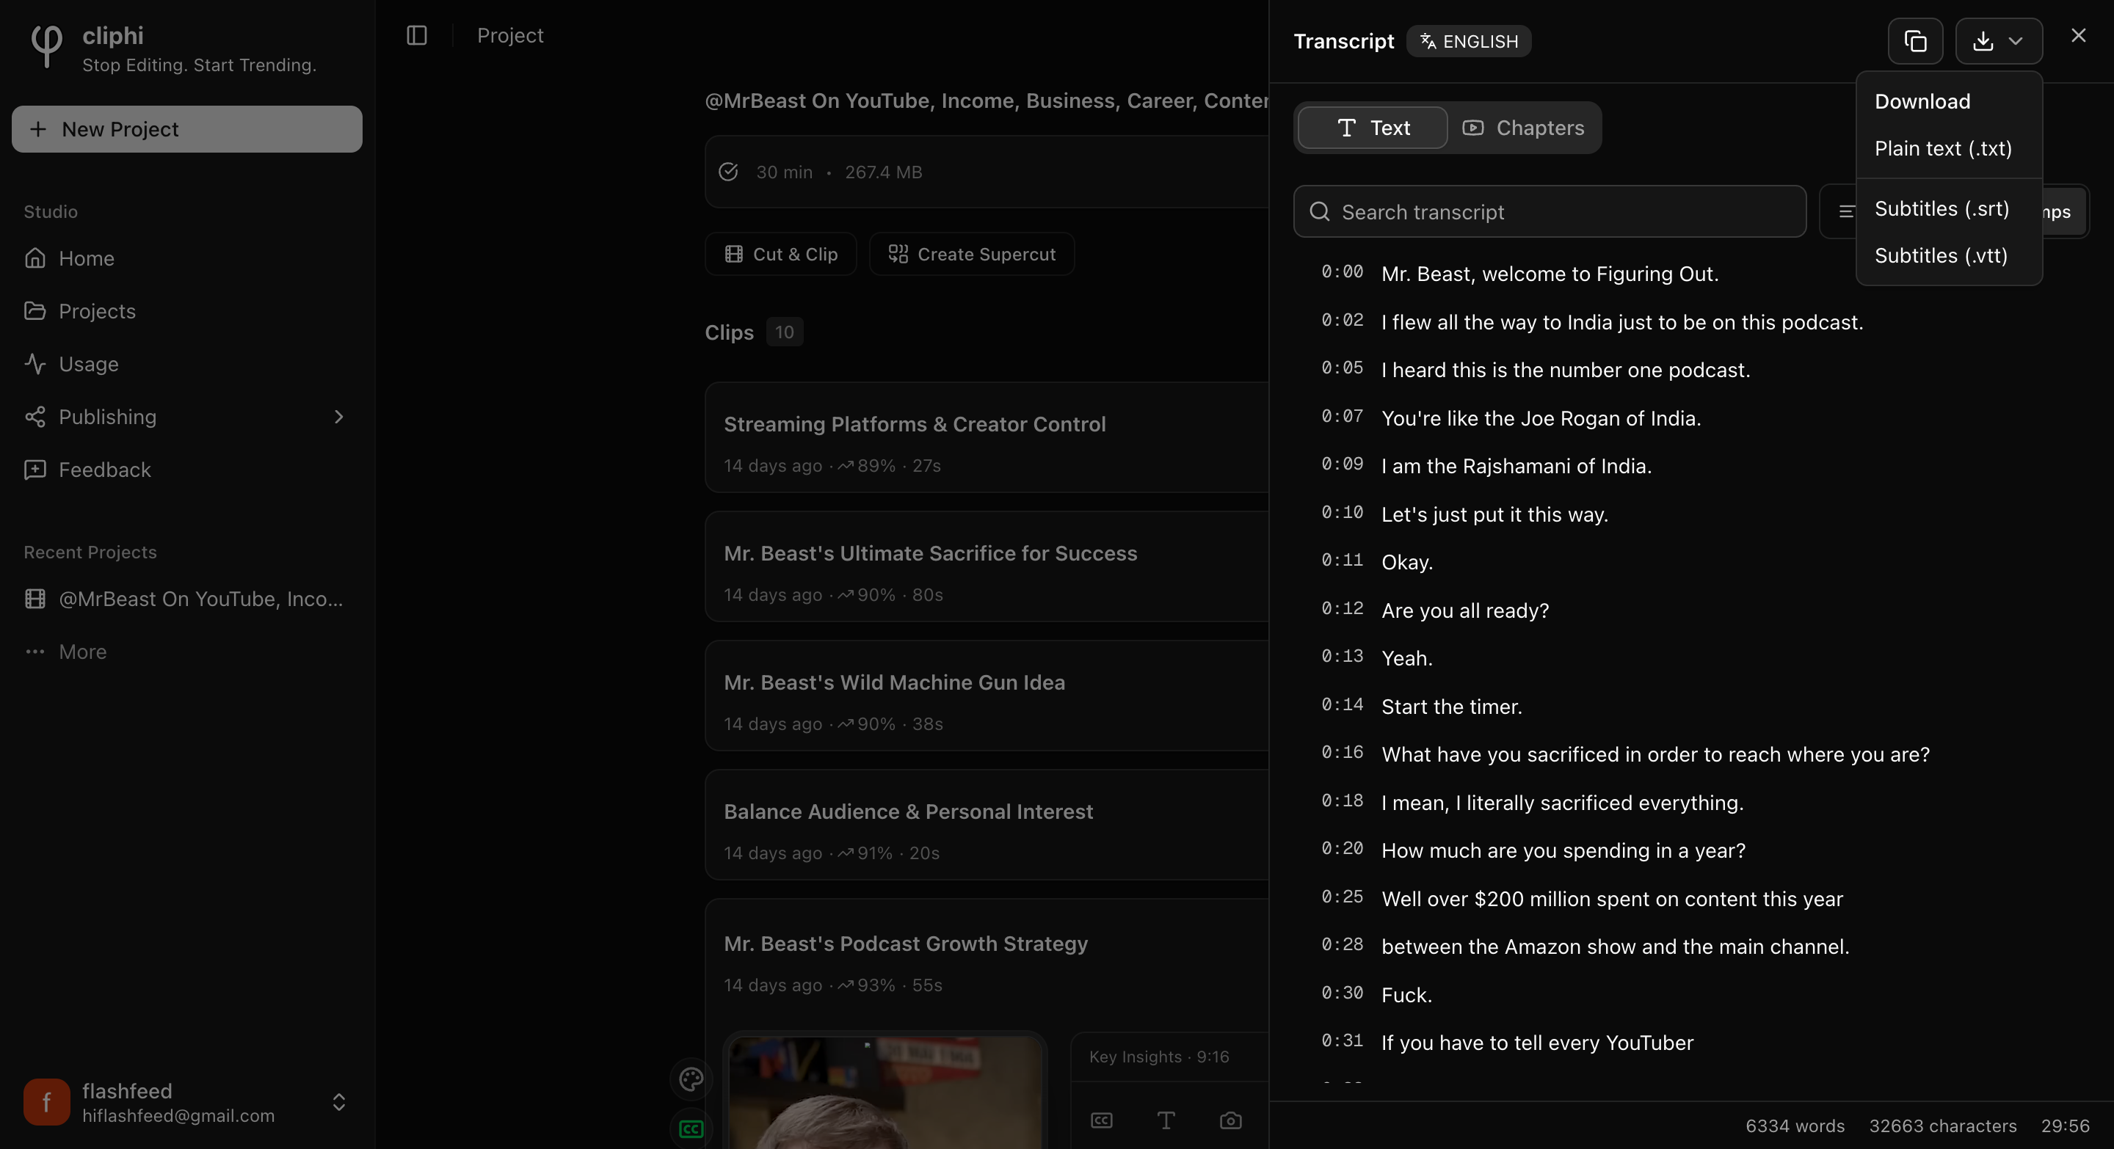Image resolution: width=2114 pixels, height=1149 pixels.
Task: Click line 'If you have to tell every YouTuber'
Action: (1536, 1043)
